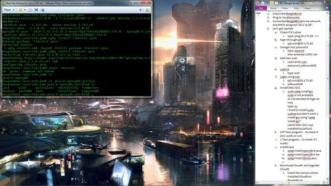
Task: Click the step 'Install GNU-GCC'
Action: (x=290, y=88)
